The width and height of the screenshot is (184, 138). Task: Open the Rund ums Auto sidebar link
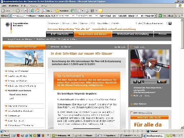(x=18, y=95)
